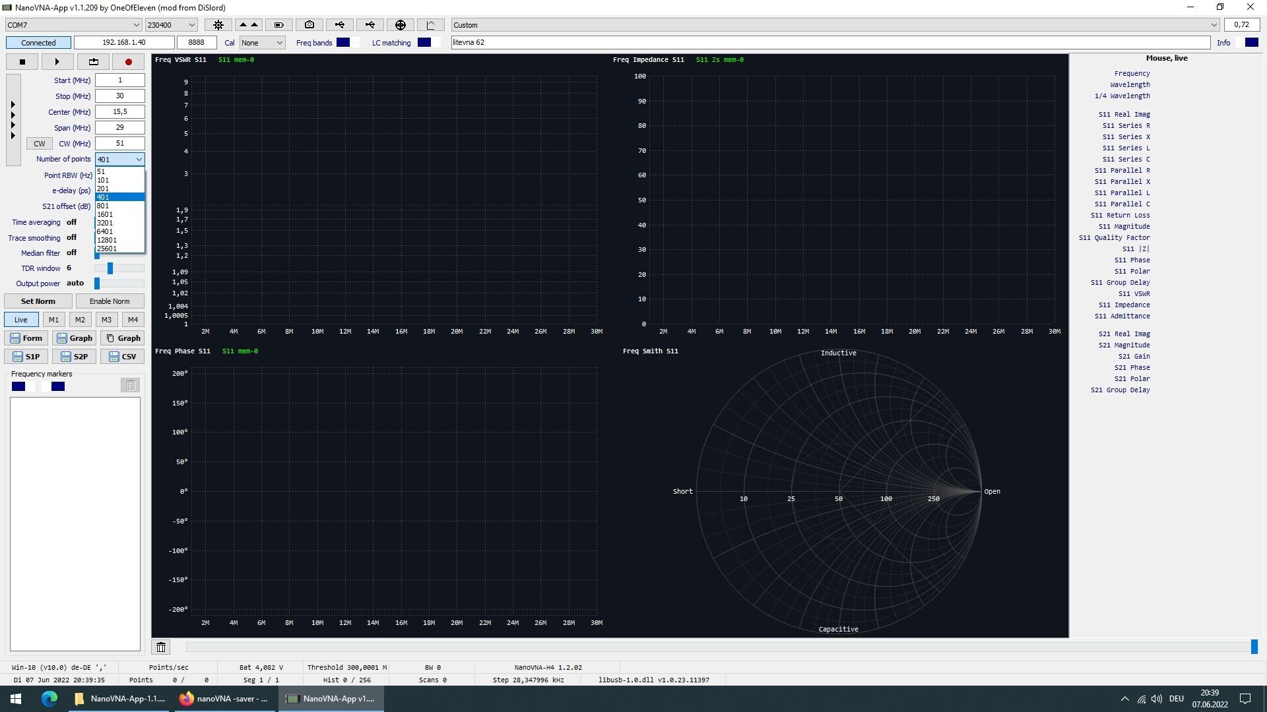Open the Cal None dropdown
Screen dimensions: 1267x712
click(x=262, y=43)
